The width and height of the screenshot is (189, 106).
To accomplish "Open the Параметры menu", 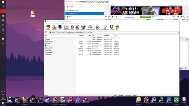I will (72, 24).
